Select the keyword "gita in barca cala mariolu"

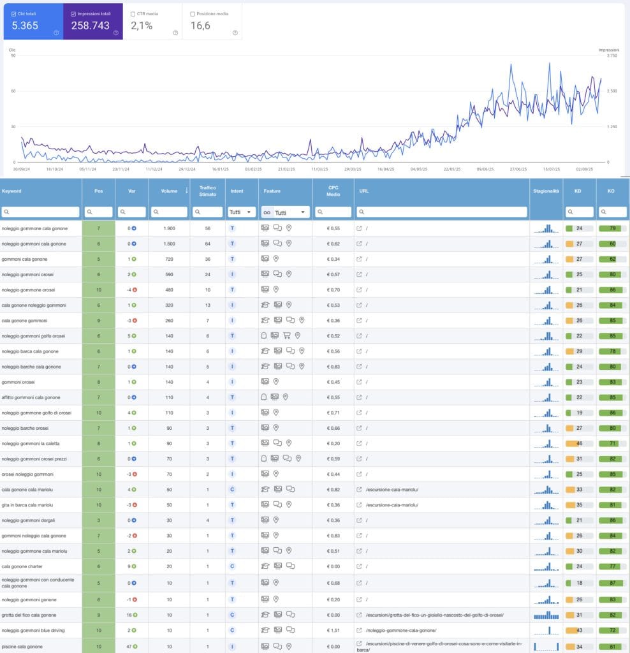click(x=27, y=505)
